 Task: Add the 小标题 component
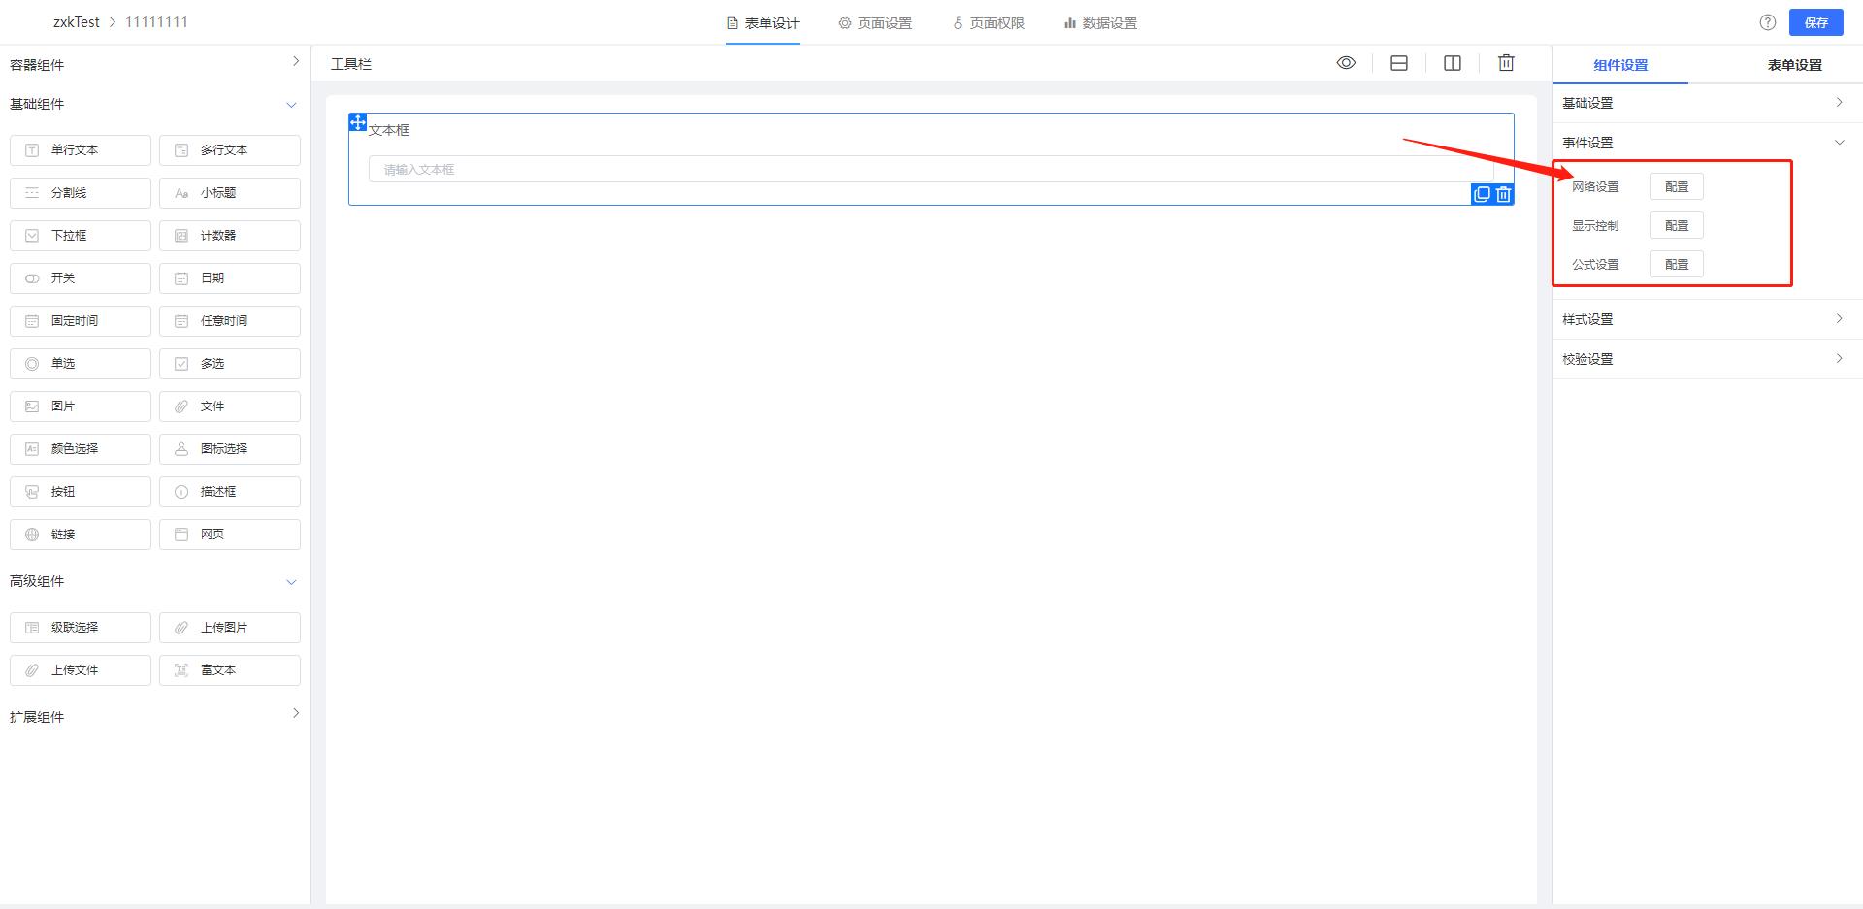click(230, 193)
